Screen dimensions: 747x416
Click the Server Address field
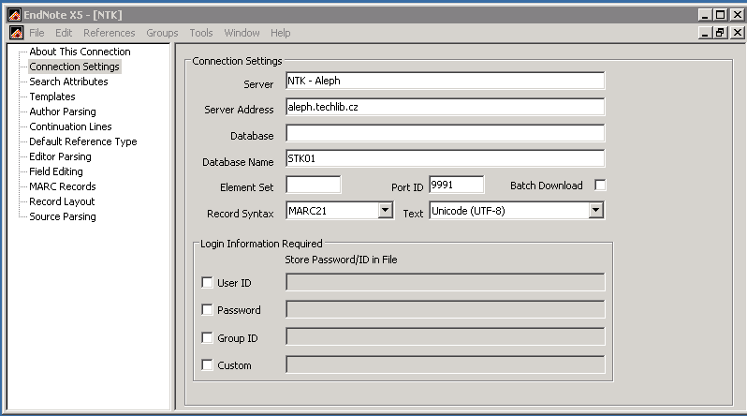pos(445,107)
